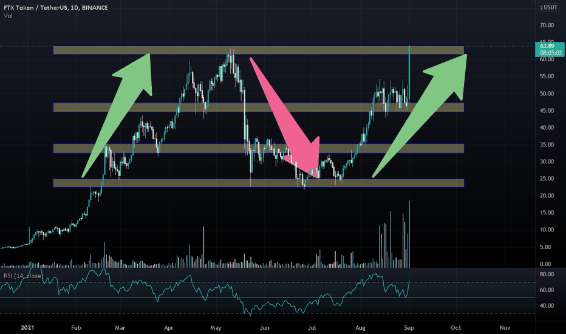Click the 15.00 price axis label
Viewport: 566px width, 334px height.
547,213
